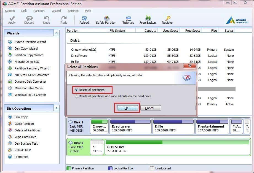Sort by the Capacity column header
This screenshot has height=173, width=254.
coord(146,30)
